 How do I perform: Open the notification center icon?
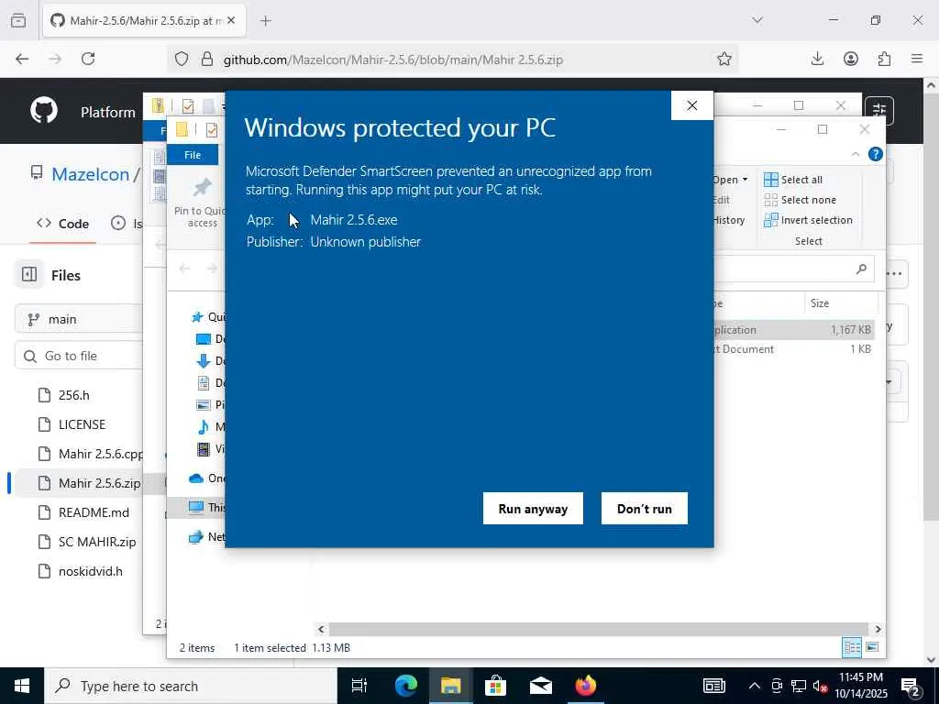(911, 687)
